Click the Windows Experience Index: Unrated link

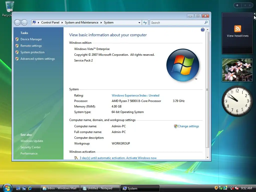(x=135, y=95)
